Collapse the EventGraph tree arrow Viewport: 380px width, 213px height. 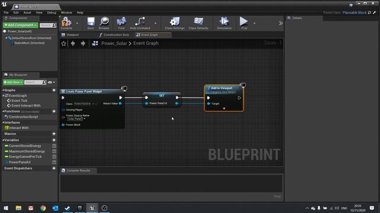click(4, 96)
